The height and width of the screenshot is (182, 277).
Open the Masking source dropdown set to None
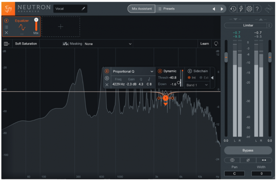pos(108,44)
